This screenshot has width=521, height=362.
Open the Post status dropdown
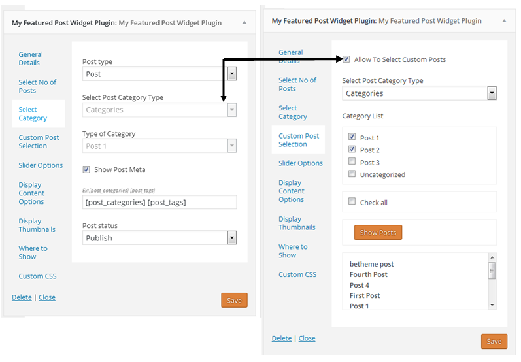tap(231, 238)
